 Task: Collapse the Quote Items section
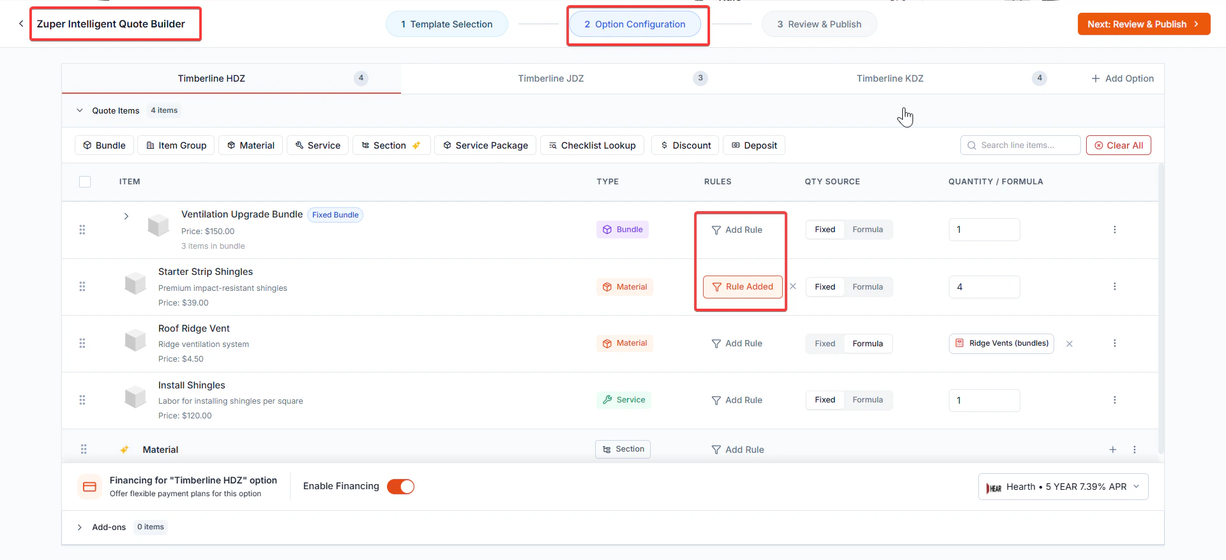coord(80,110)
